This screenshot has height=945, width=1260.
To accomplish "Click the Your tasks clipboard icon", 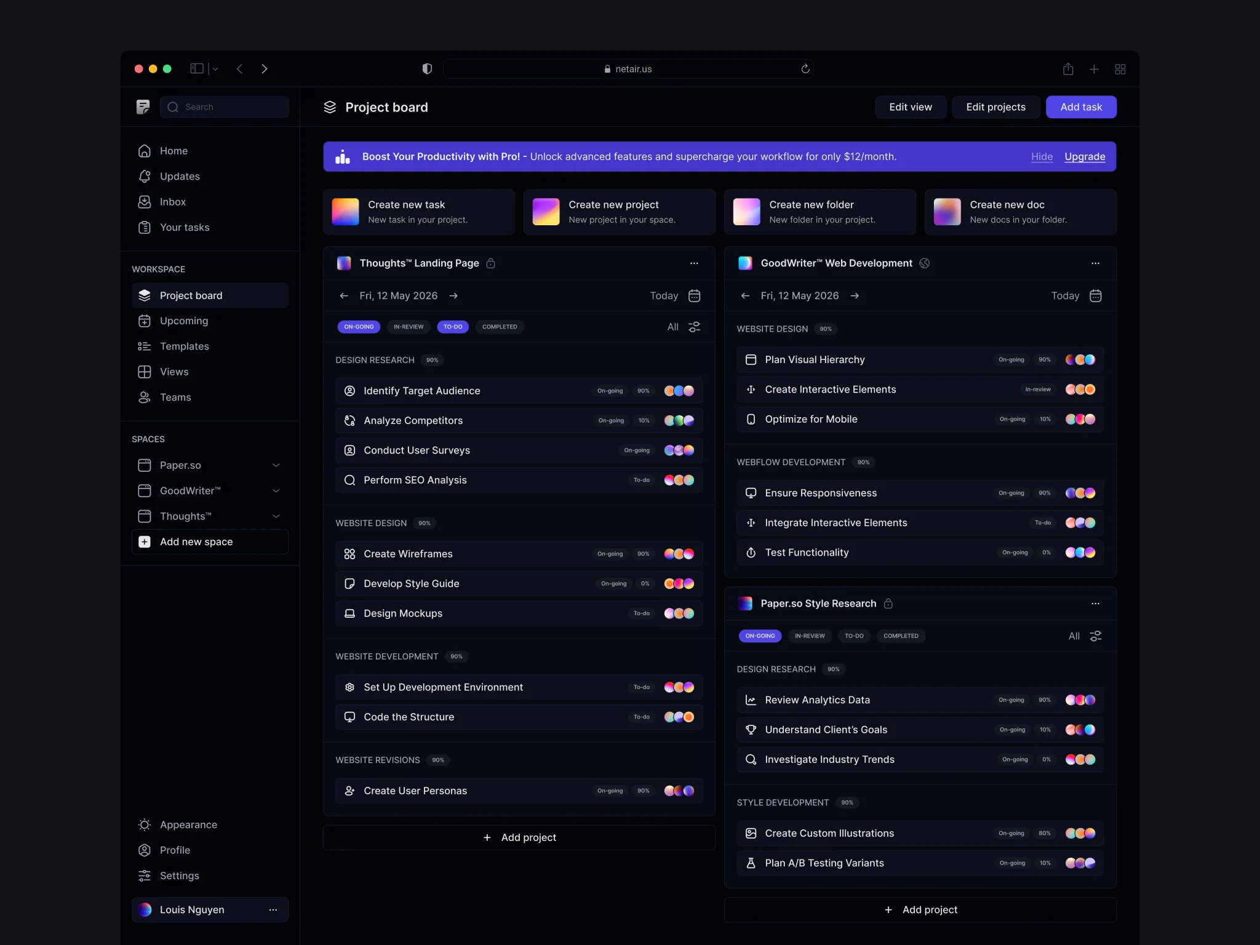I will click(x=145, y=228).
